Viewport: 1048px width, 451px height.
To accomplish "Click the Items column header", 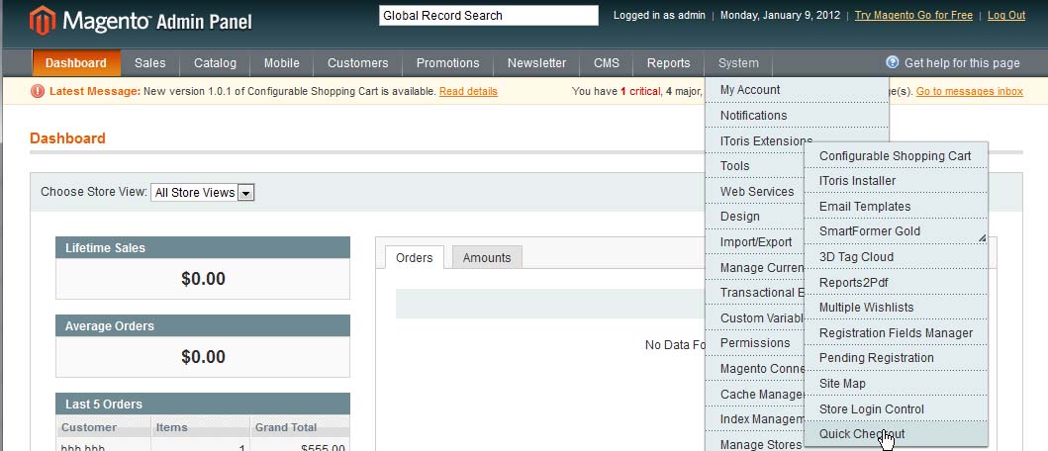I will 201,427.
